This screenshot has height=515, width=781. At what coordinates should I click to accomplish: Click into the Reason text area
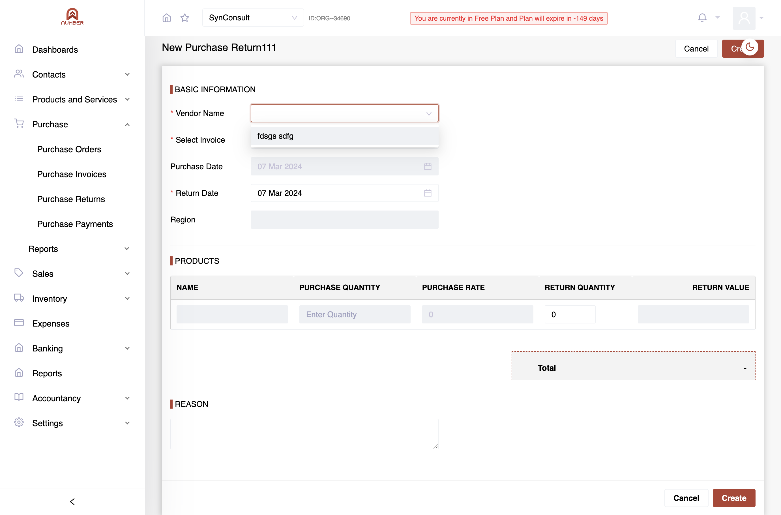(x=304, y=434)
